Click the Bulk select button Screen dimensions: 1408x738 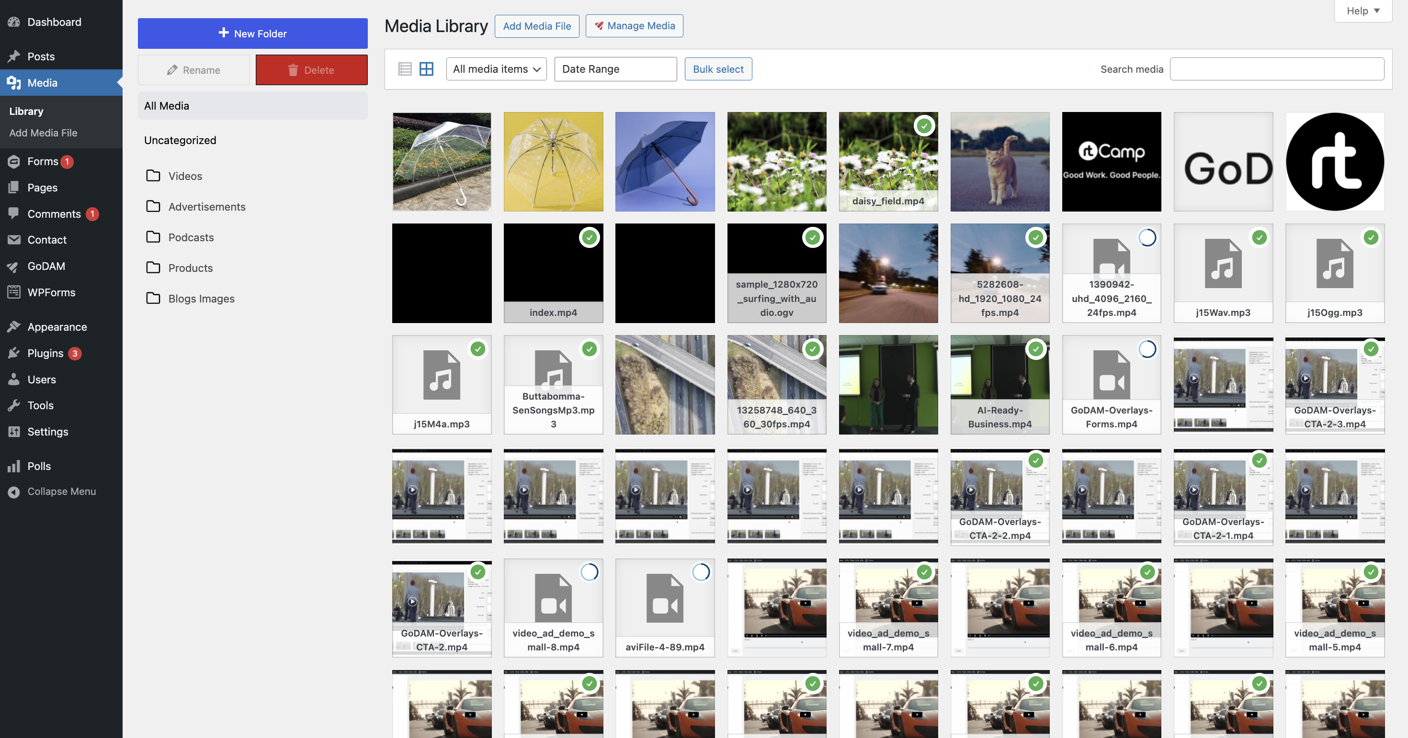tap(718, 69)
